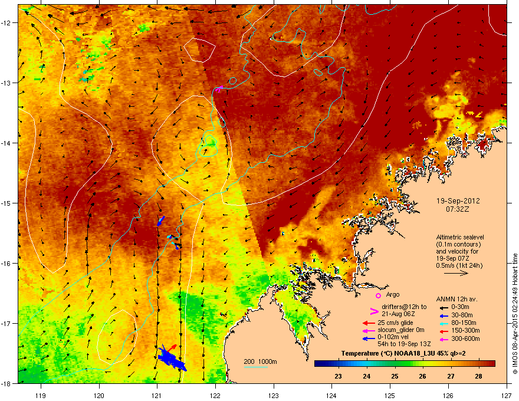Click the Temperature NOAA18_L3U colorbar title
The height and width of the screenshot is (401, 519).
(403, 353)
